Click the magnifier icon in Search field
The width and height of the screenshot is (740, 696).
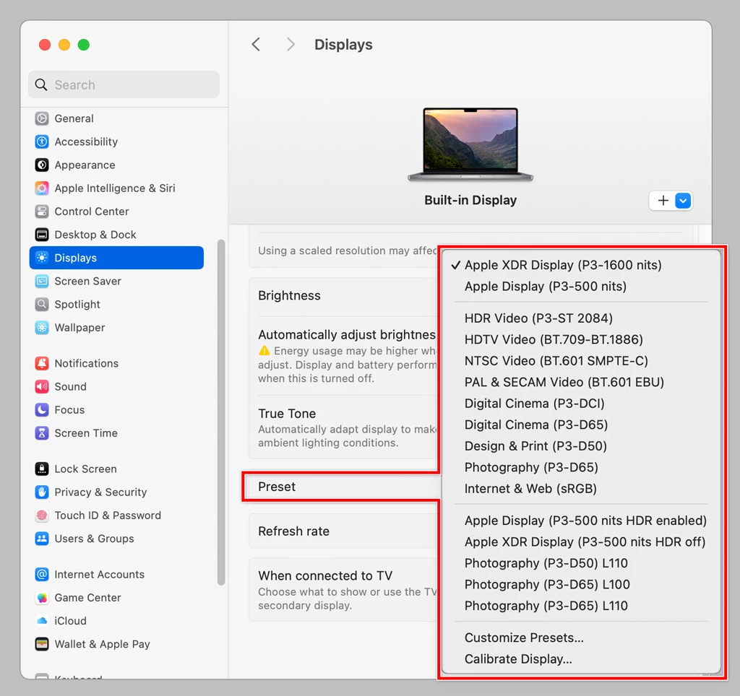pyautogui.click(x=41, y=85)
